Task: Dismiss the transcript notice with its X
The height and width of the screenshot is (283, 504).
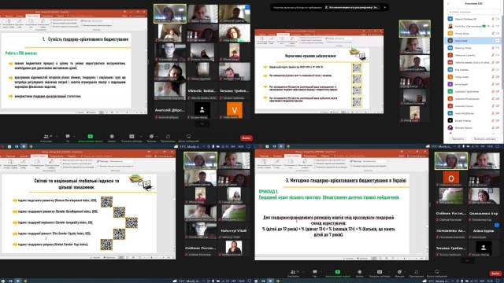Action: 385,7
